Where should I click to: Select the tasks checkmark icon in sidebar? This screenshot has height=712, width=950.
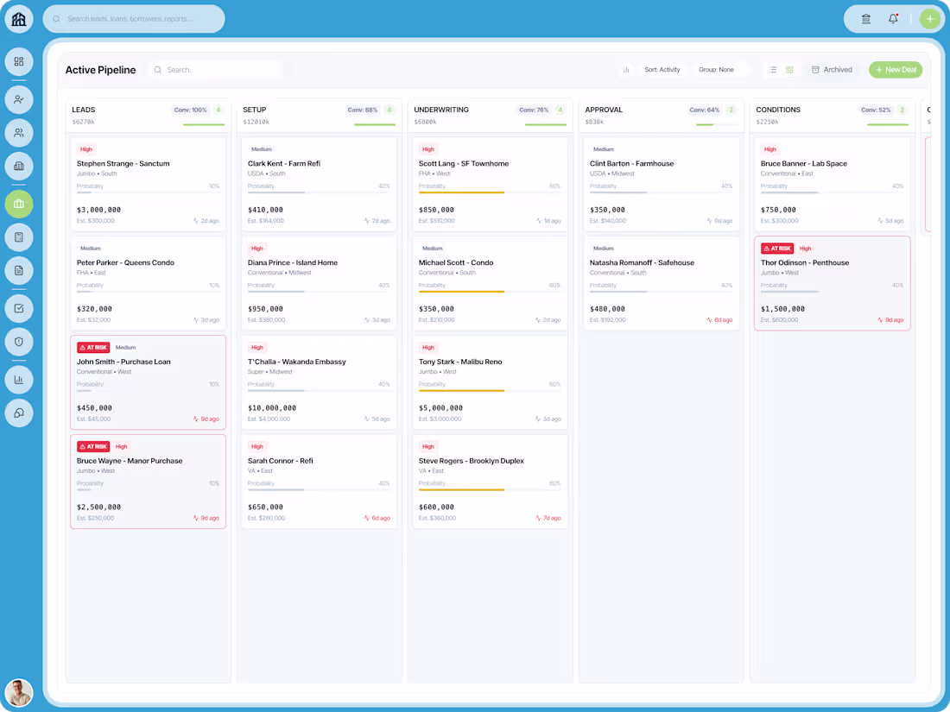coord(19,307)
